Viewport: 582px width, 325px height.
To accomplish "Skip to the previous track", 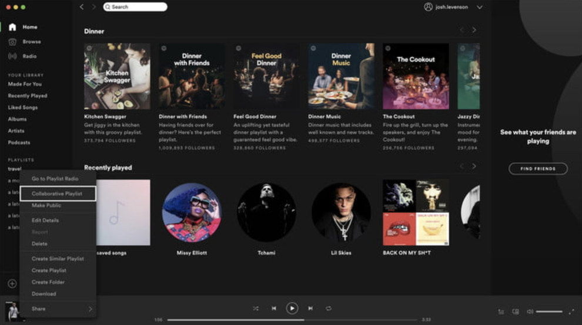I will 273,308.
